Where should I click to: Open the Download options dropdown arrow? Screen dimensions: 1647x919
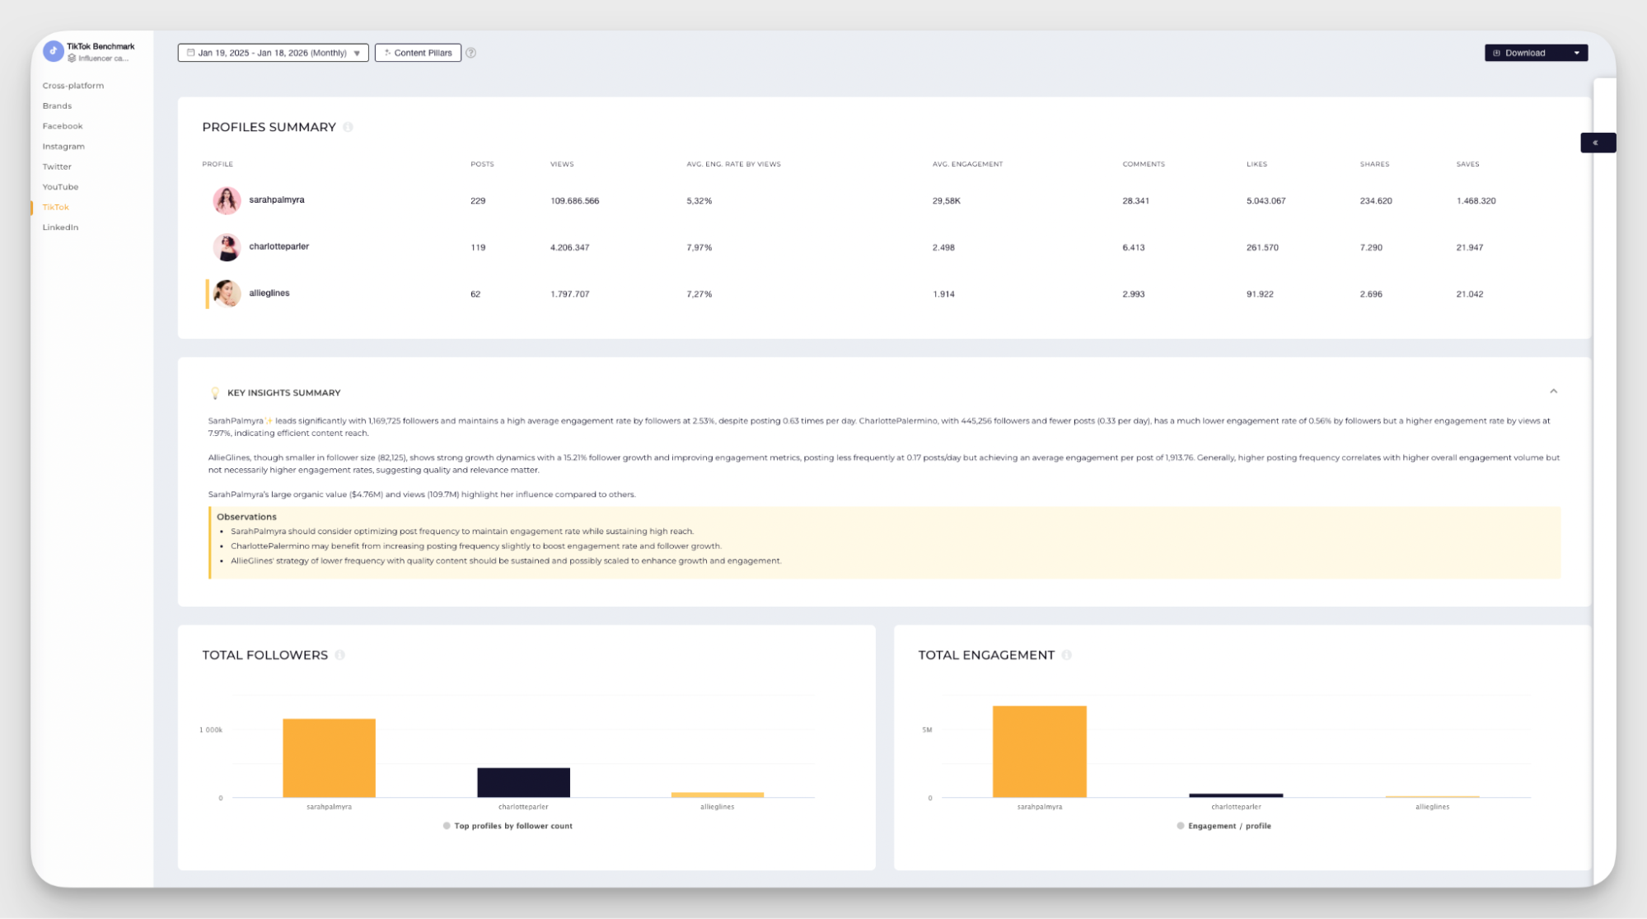pos(1576,52)
